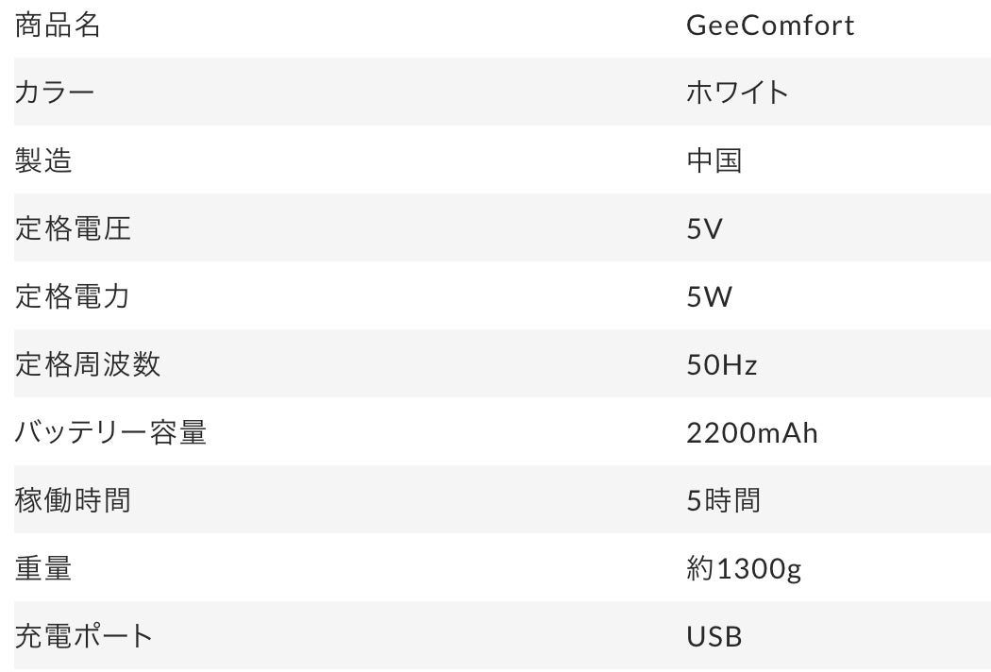Viewport: 991px width, 672px height.
Task: Click the 定格電圧 label
Action: click(x=73, y=228)
